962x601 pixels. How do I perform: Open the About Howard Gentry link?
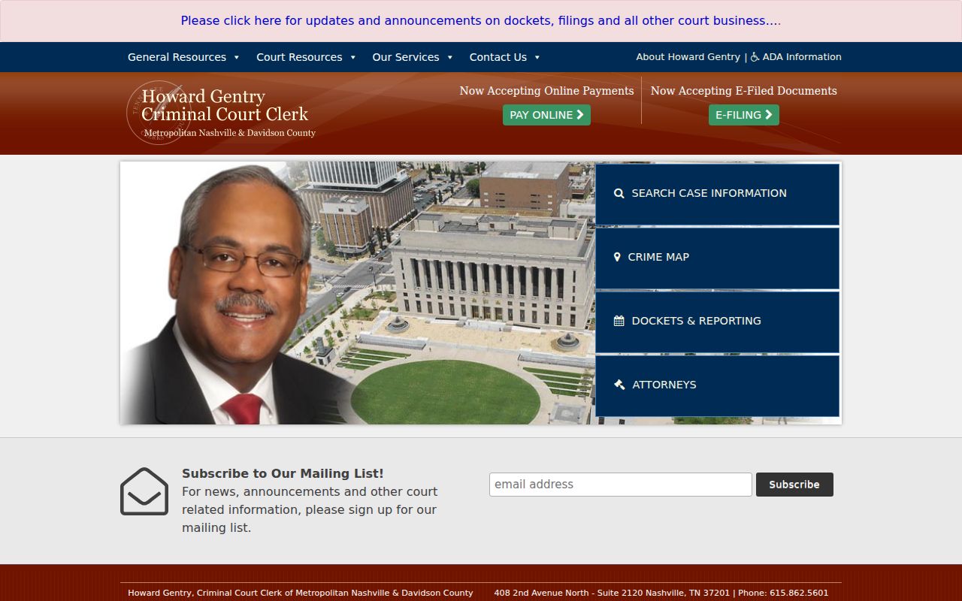[688, 57]
